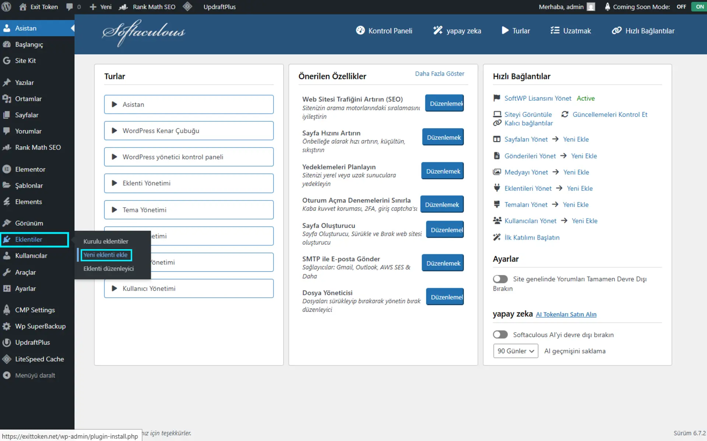Image resolution: width=707 pixels, height=441 pixels.
Task: Open UpdraftPlus in top admin bar
Action: coord(219,7)
